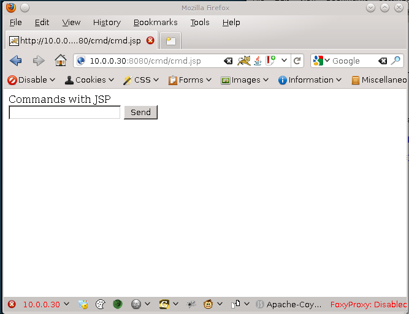Open the Bookmarks menu
The image size is (409, 314).
pos(155,23)
